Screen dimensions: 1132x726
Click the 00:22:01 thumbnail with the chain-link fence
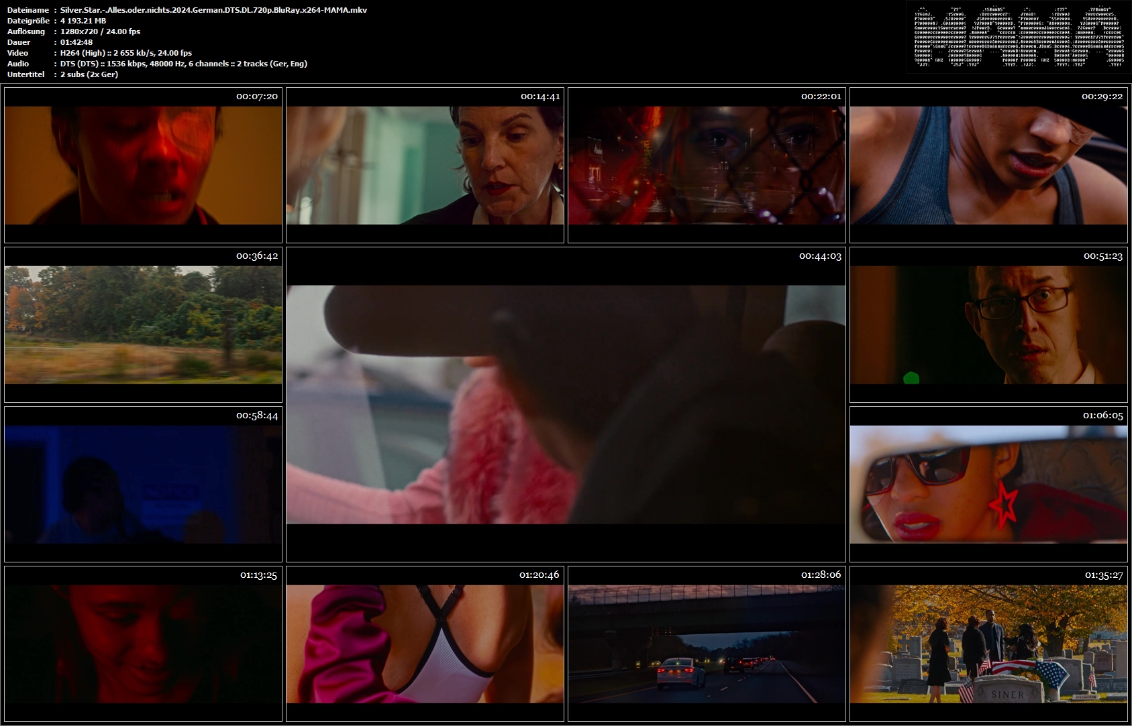[x=707, y=165]
